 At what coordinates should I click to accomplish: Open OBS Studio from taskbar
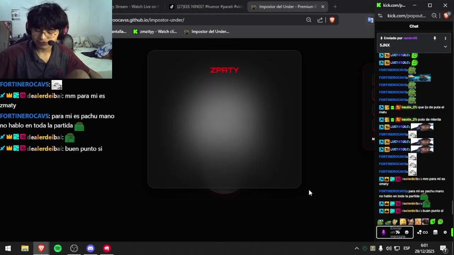coord(74,248)
